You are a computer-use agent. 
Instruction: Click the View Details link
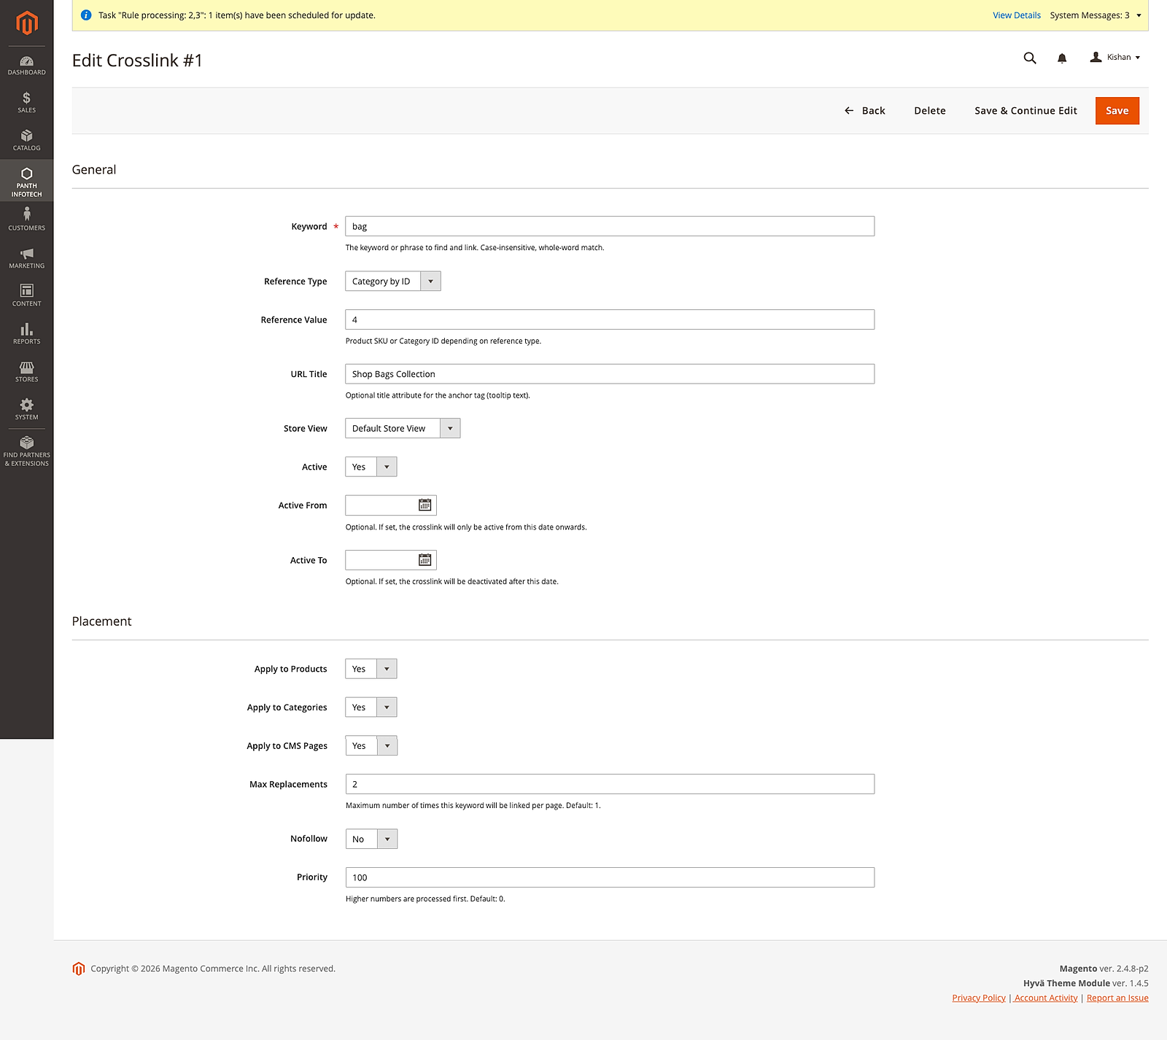pyautogui.click(x=1016, y=15)
